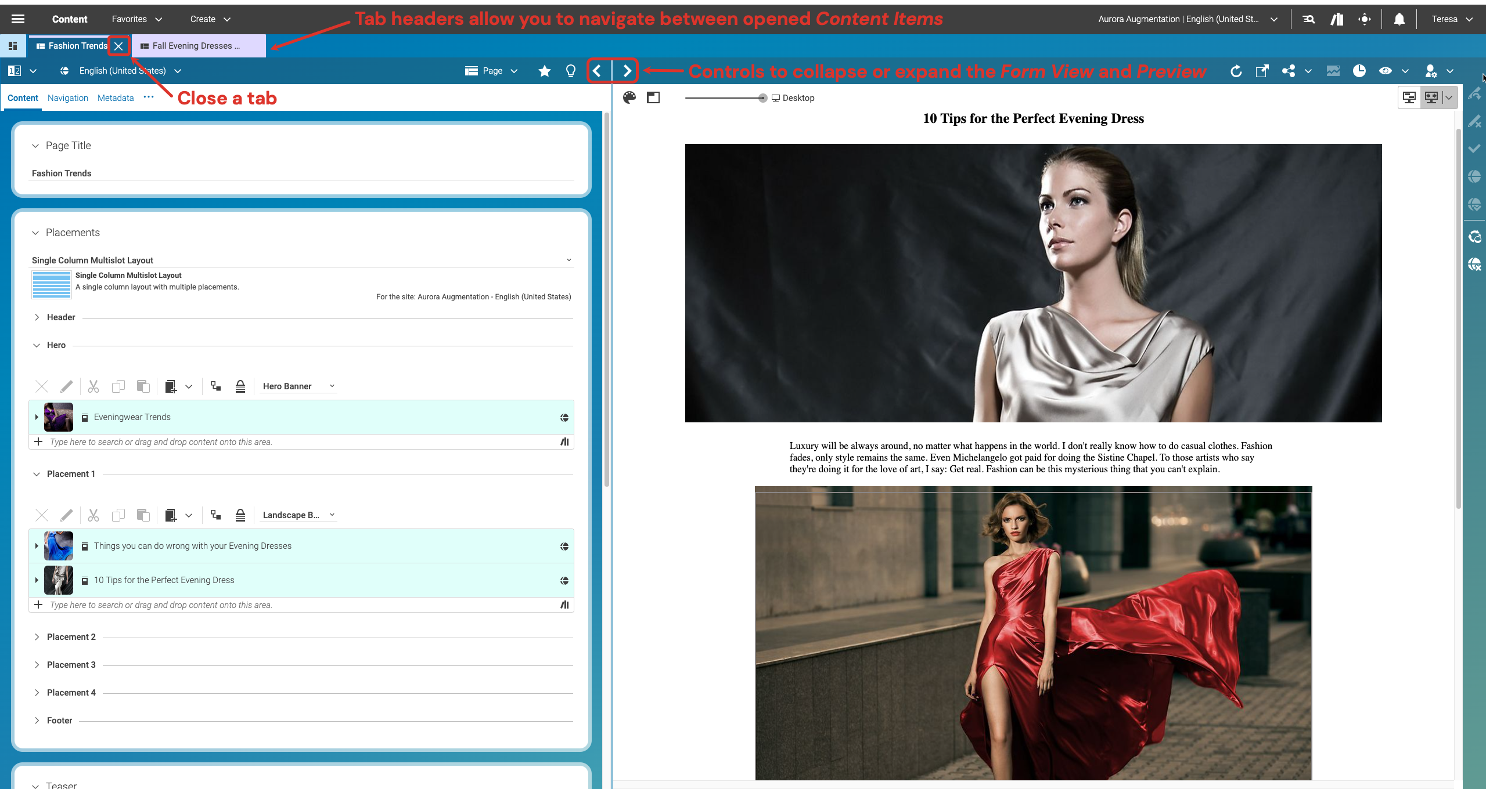
Task: Edit the Hero Banner component with the pencil
Action: click(x=67, y=386)
